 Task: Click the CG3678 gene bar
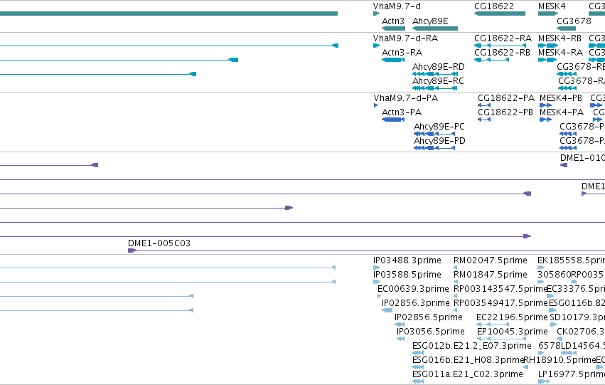click(x=567, y=28)
